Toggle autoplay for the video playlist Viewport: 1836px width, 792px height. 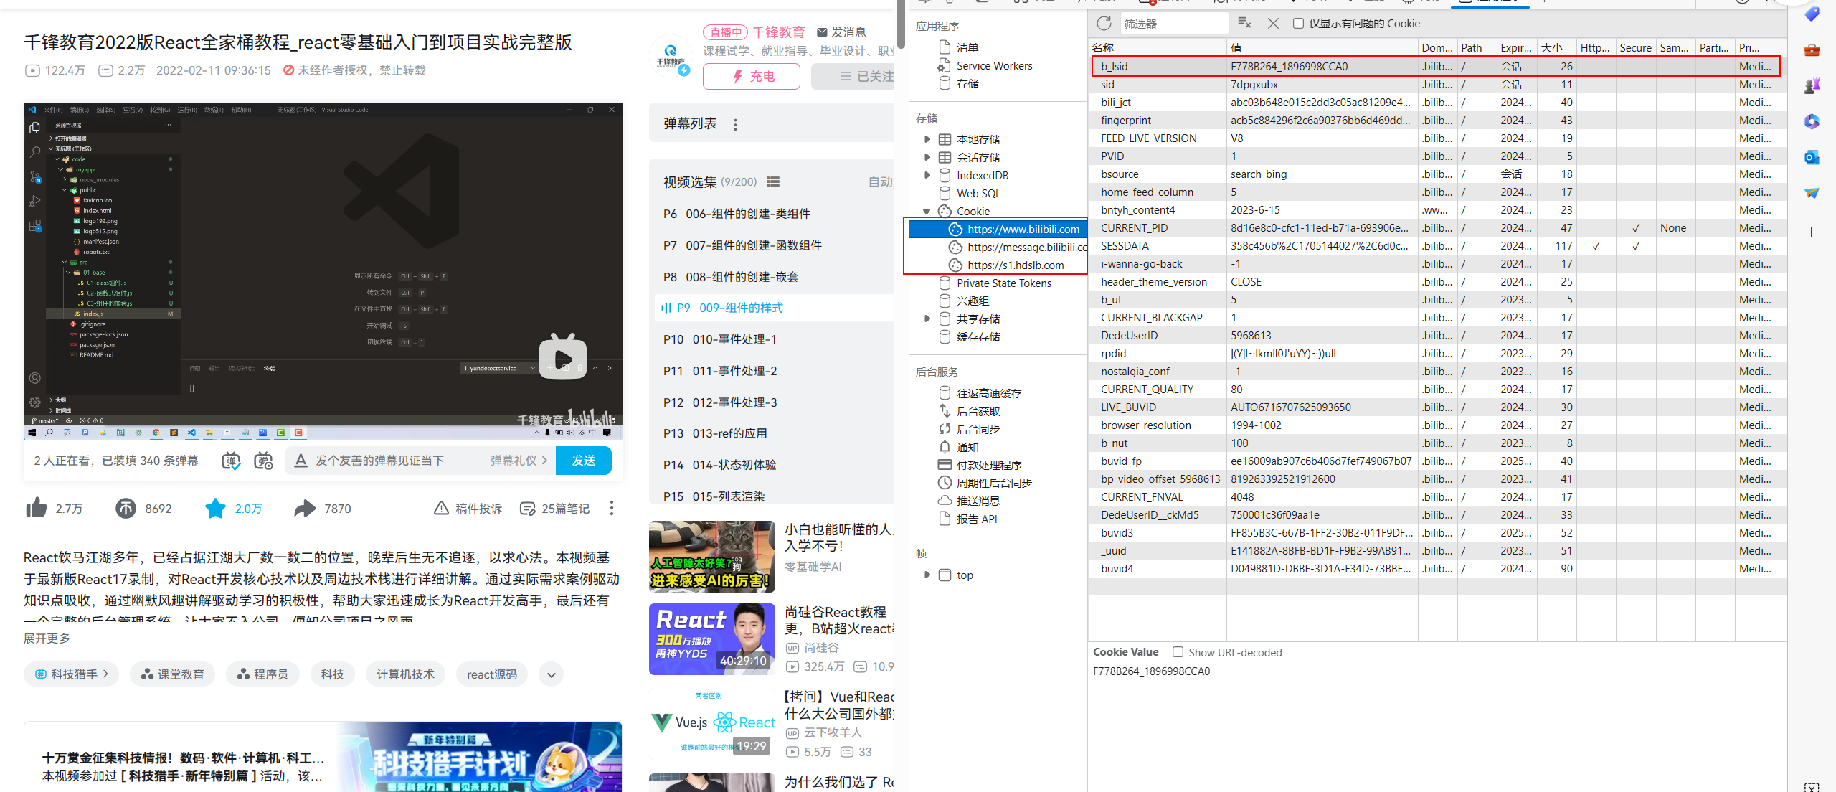881,181
